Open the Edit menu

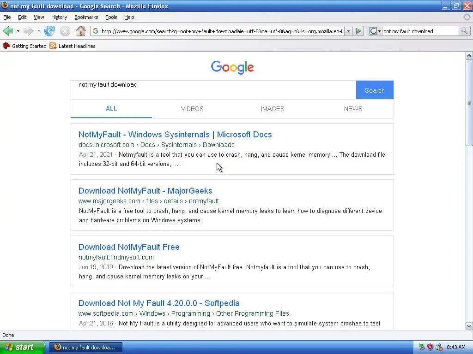pos(22,17)
